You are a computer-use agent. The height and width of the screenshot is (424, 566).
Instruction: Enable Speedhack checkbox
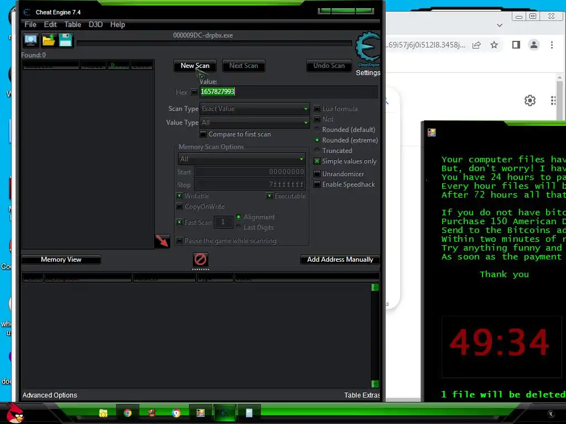point(317,184)
